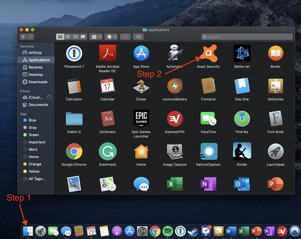Screen dimensions: 301x239
Task: Switch to list view
Action: (x=68, y=37)
